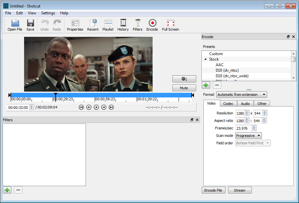Image resolution: width=299 pixels, height=203 pixels.
Task: Add a new encode preset
Action: tap(206, 85)
